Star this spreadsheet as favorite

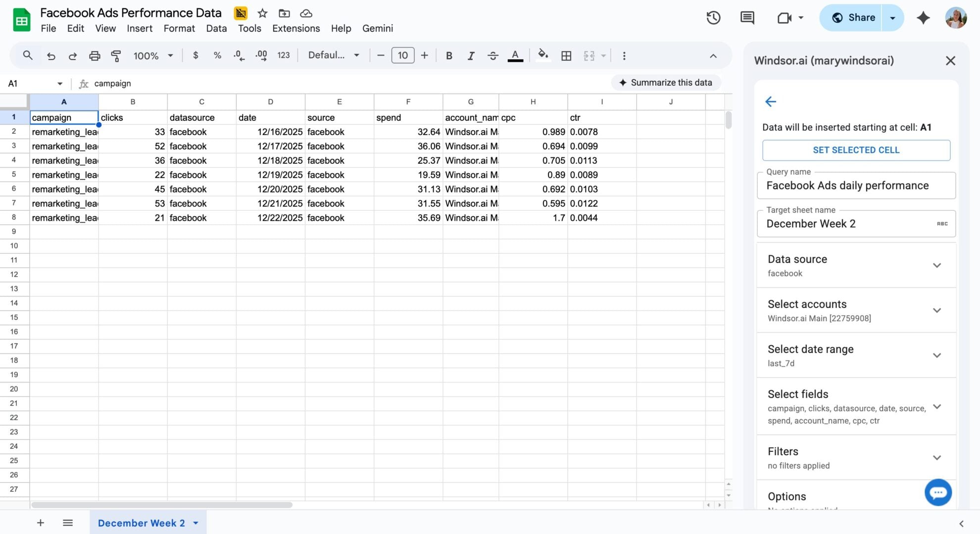tap(262, 13)
